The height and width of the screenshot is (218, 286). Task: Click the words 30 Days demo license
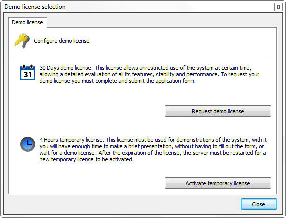(65, 68)
